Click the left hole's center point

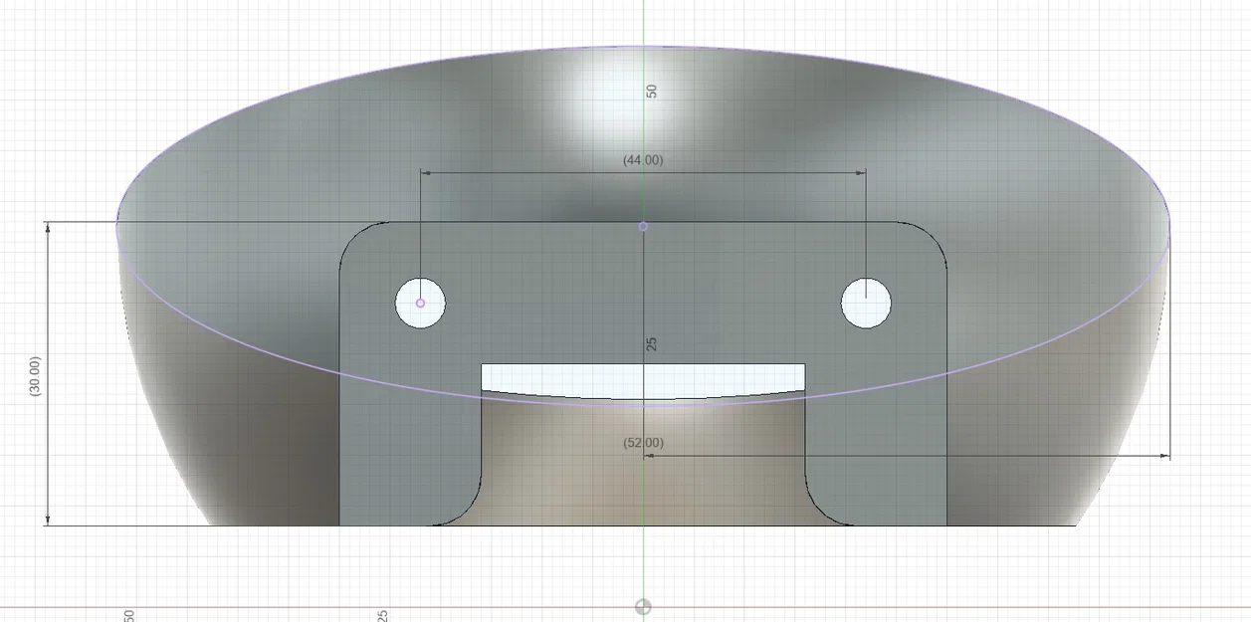419,302
